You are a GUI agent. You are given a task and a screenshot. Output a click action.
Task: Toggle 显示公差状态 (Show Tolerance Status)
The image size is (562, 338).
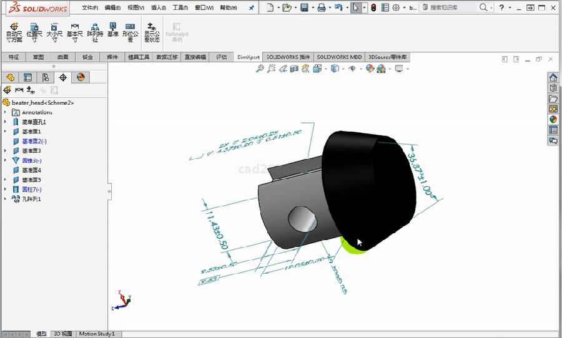click(152, 32)
